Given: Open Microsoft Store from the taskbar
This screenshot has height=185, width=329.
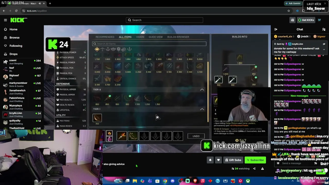Looking at the screenshot, I should [157, 181].
